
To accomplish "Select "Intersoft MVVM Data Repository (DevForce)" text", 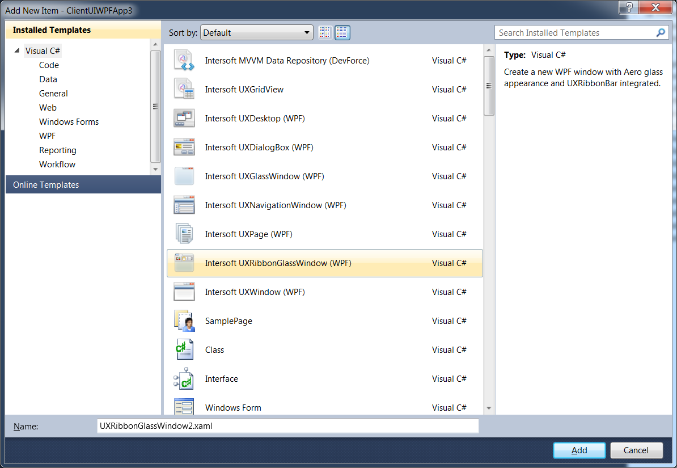I will 287,61.
